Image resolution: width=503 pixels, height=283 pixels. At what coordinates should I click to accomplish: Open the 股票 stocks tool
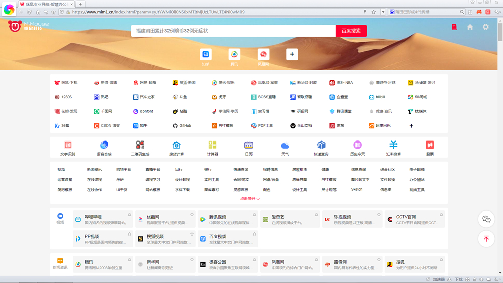click(x=430, y=148)
